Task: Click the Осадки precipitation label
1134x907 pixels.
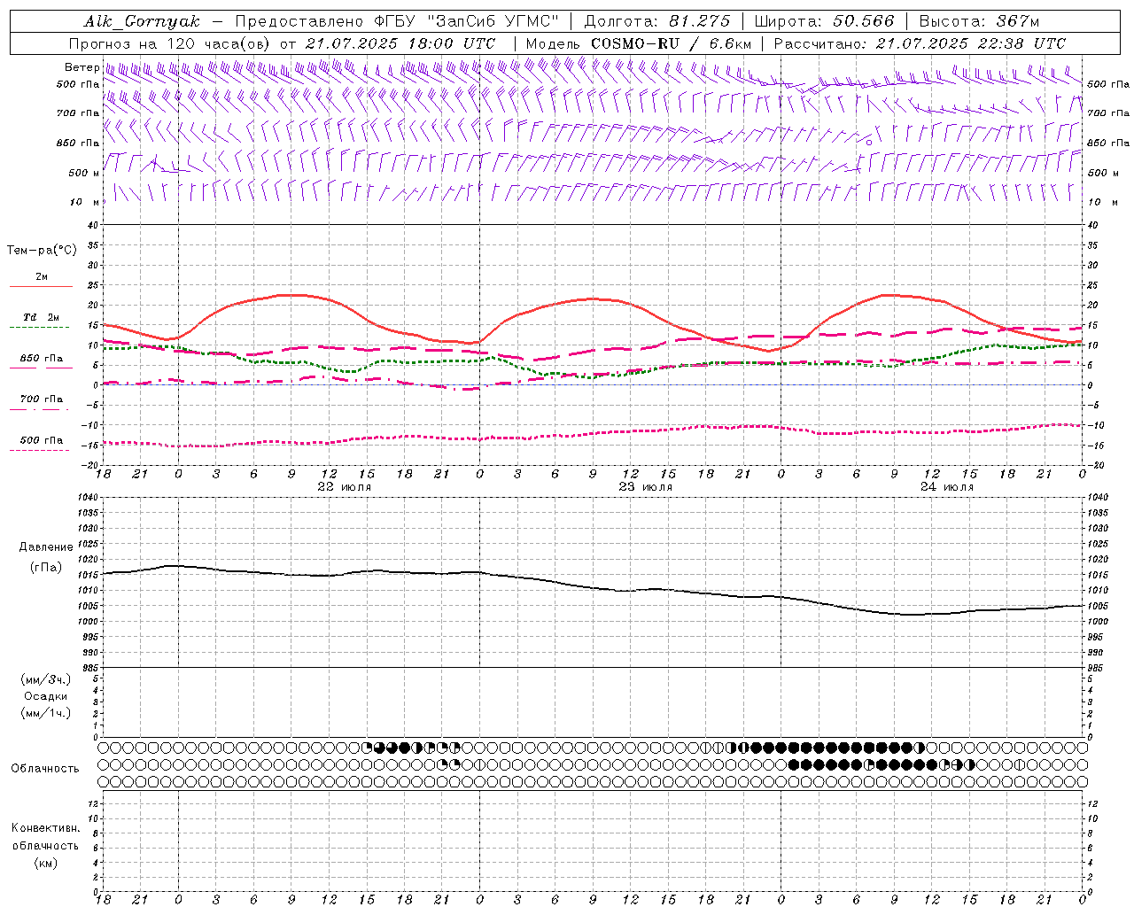Action: 46,696
